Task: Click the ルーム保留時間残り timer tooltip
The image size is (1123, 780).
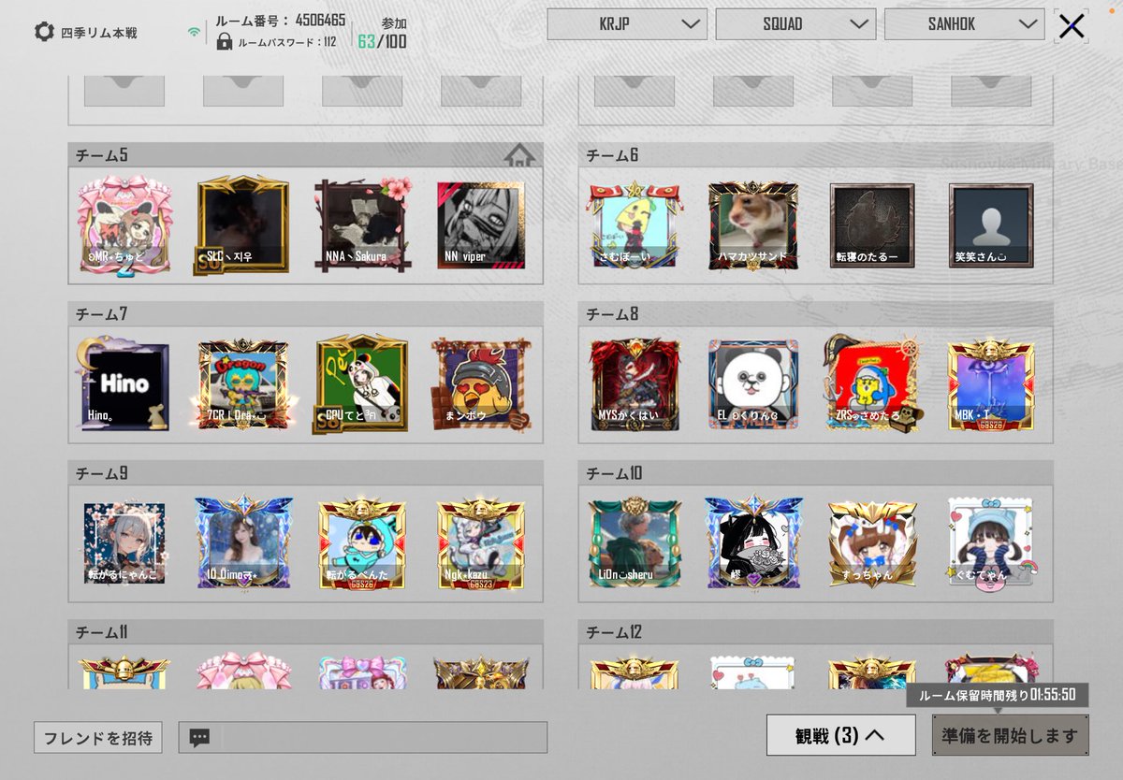Action: [997, 695]
